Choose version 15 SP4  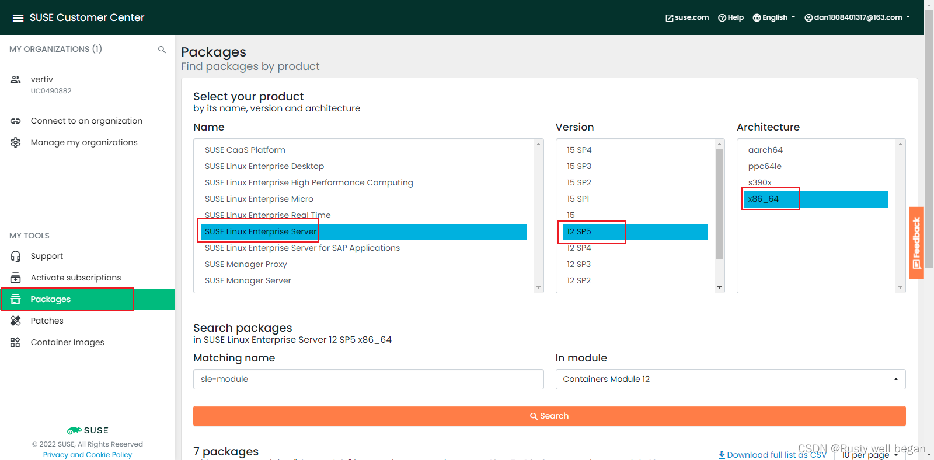click(x=635, y=150)
